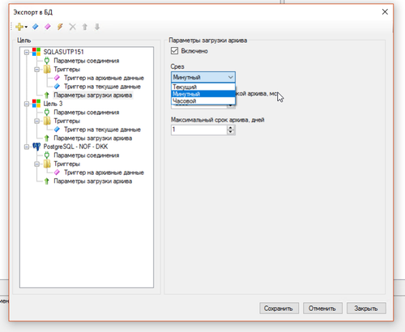Select Параметры загрузки архива under PostgreSQL
Viewport: 405px width, 332px height.
pyautogui.click(x=93, y=181)
